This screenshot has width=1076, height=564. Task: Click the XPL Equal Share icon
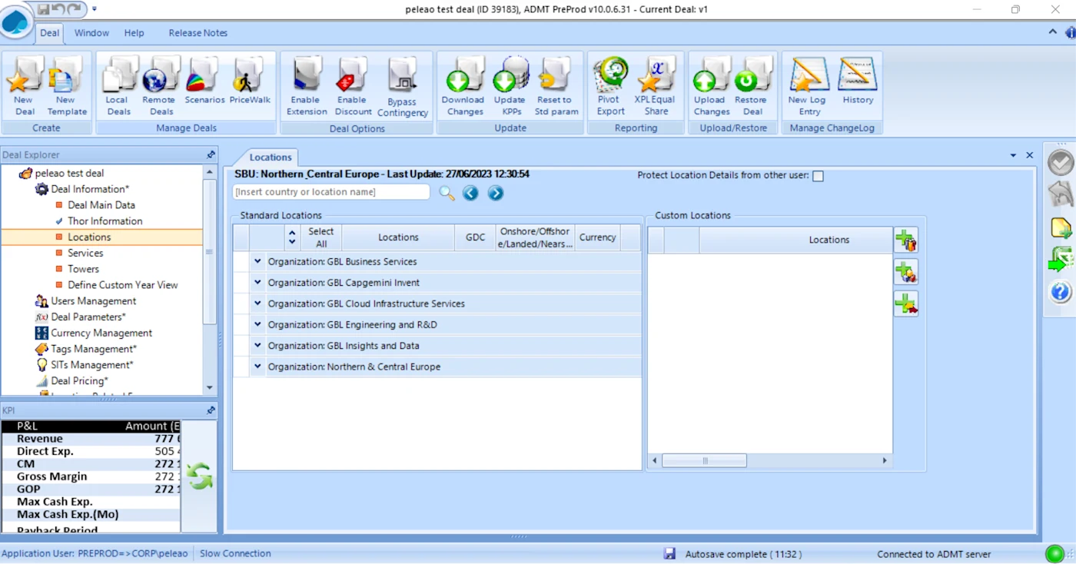(x=656, y=87)
